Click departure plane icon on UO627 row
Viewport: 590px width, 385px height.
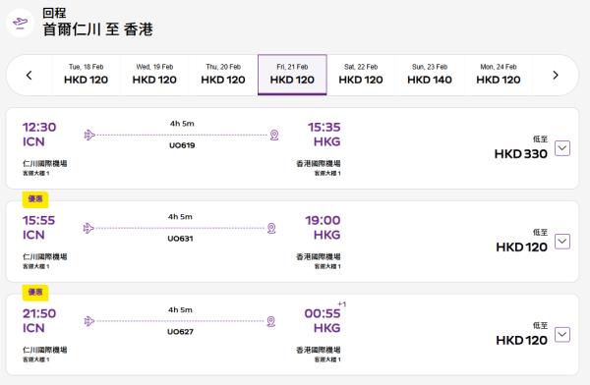pos(89,321)
